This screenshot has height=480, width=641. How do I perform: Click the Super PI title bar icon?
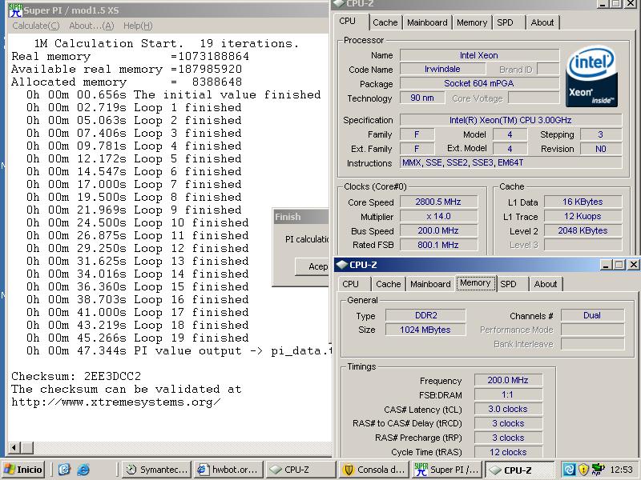pyautogui.click(x=15, y=10)
